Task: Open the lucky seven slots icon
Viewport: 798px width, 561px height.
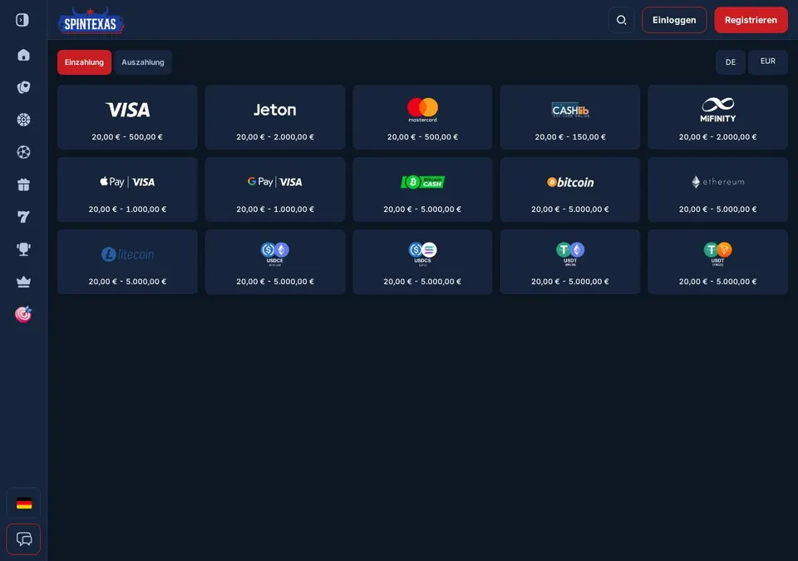Action: pyautogui.click(x=23, y=217)
